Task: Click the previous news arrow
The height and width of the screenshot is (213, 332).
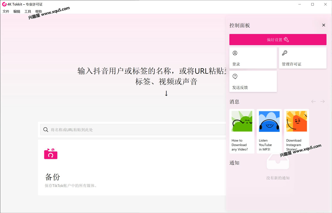Action: 313,101
